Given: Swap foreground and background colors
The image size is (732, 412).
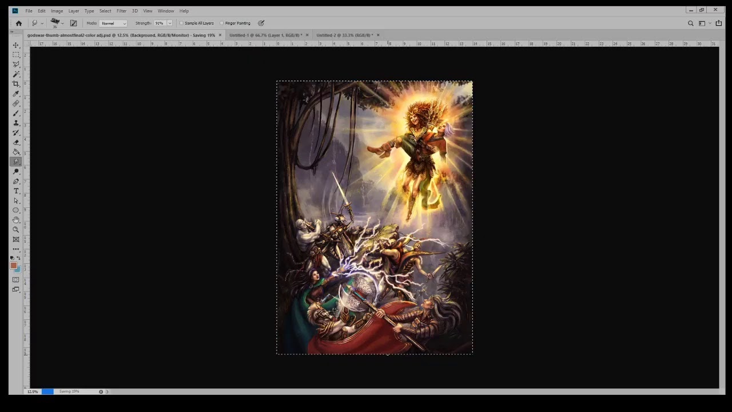Looking at the screenshot, I should point(18,258).
